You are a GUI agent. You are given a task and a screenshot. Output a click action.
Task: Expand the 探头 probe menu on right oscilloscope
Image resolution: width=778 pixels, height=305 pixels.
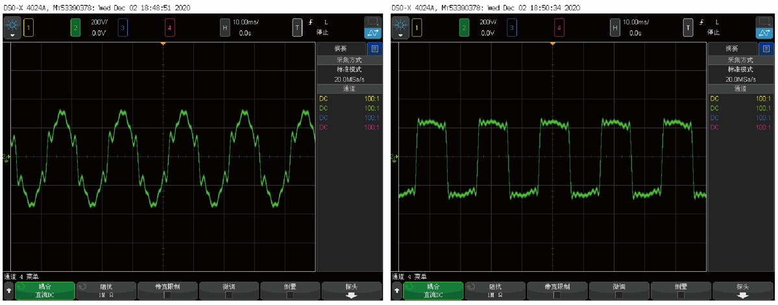pyautogui.click(x=742, y=291)
